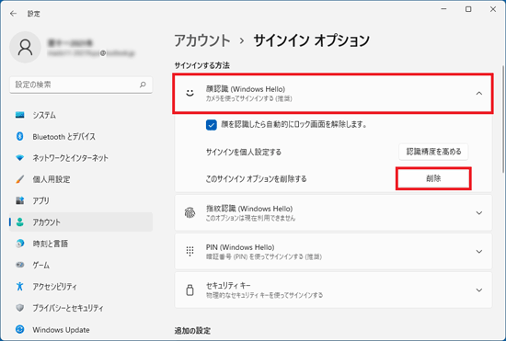This screenshot has height=341, width=506.
Task: Click '追加の設定' heading
Action: click(192, 331)
